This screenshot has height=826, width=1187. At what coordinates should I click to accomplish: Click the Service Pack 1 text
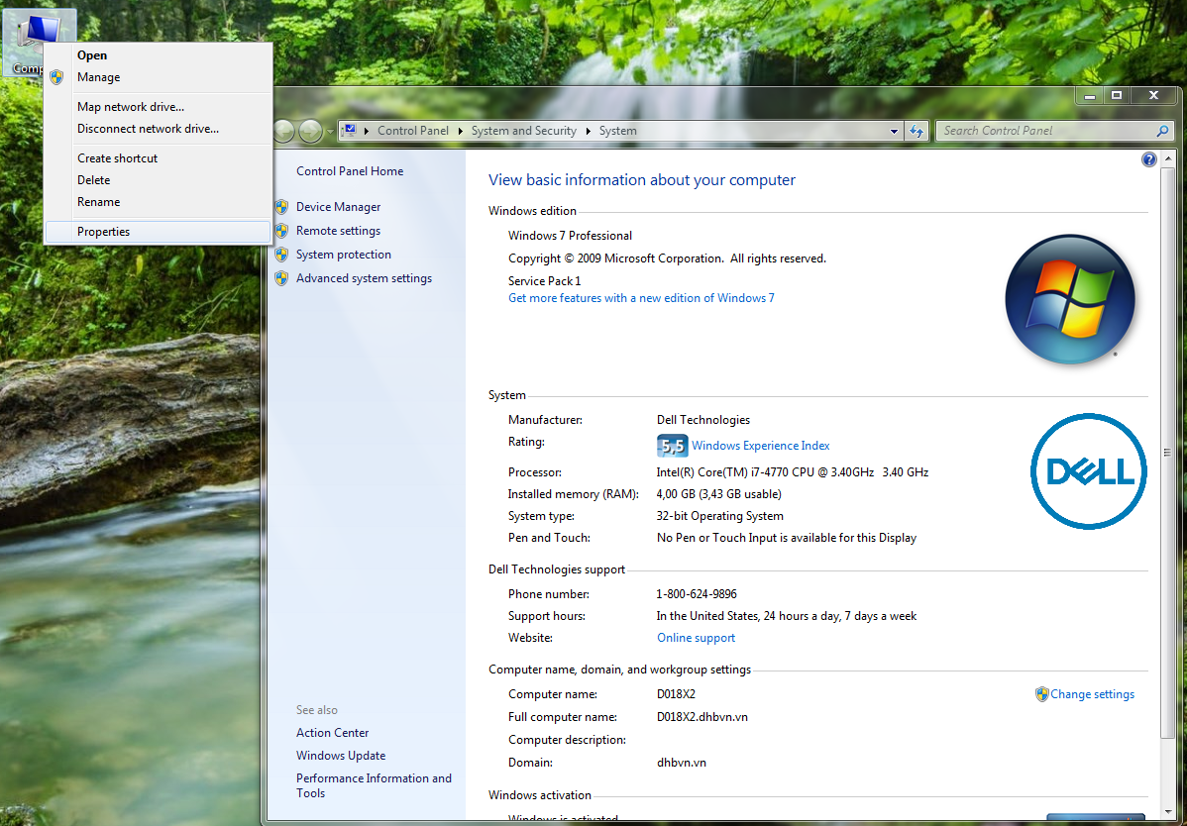(x=544, y=281)
